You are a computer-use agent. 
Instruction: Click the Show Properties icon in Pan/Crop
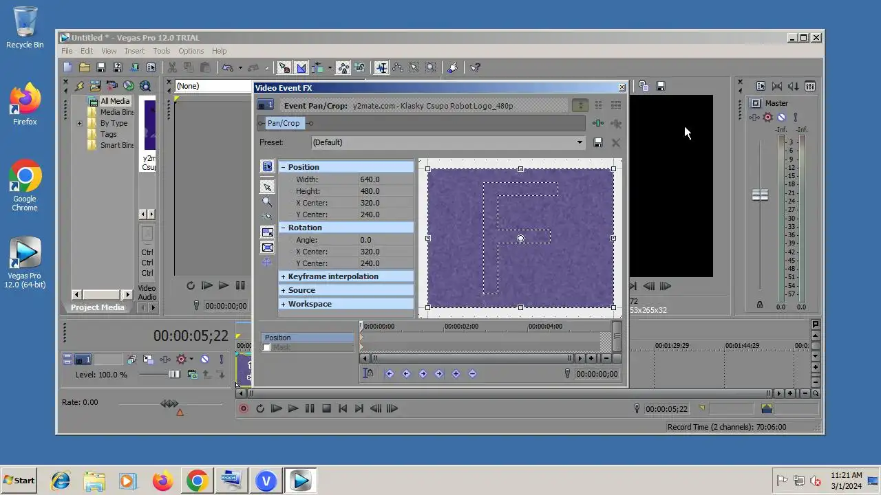point(267,166)
